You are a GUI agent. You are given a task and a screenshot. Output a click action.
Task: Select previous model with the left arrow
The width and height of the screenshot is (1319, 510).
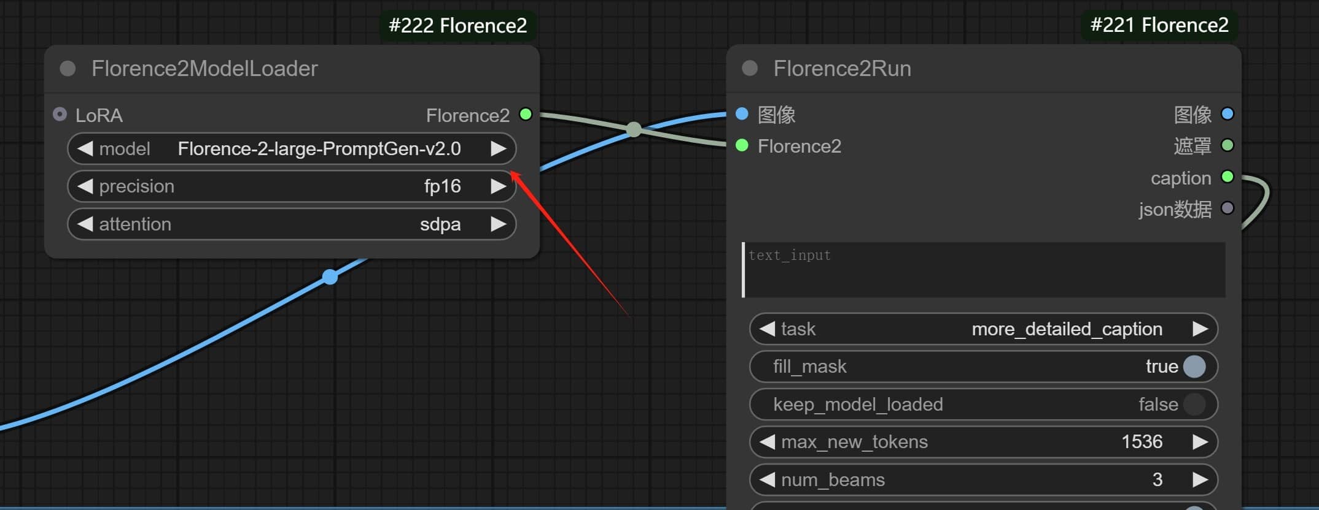[85, 149]
